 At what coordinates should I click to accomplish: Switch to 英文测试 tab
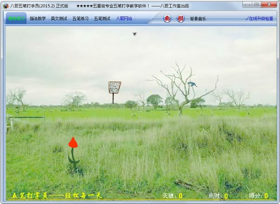(59, 19)
